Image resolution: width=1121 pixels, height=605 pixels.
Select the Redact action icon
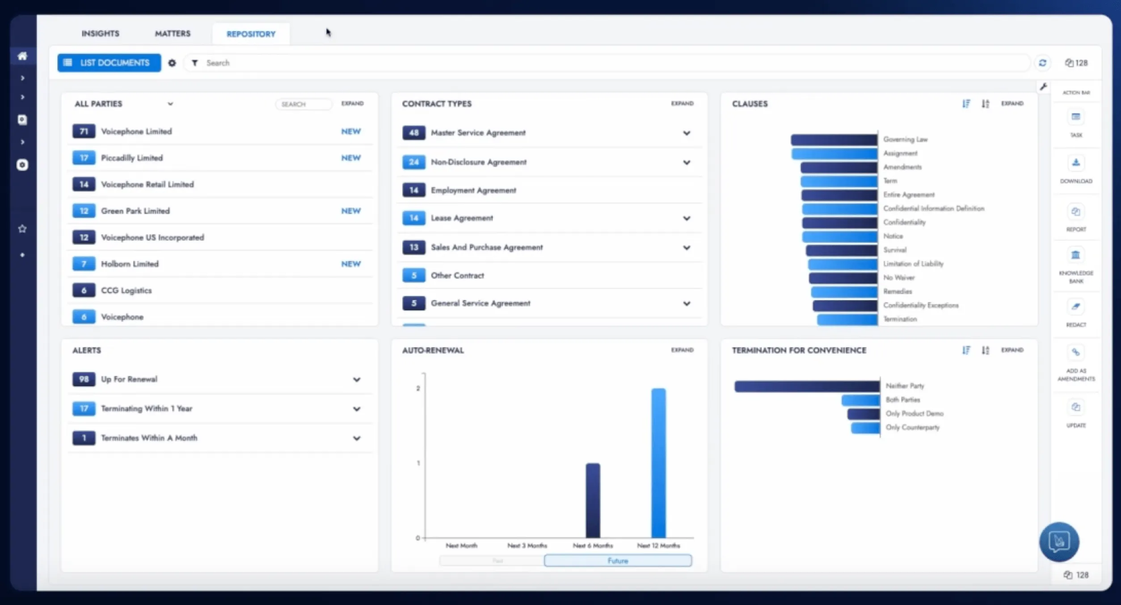point(1076,307)
